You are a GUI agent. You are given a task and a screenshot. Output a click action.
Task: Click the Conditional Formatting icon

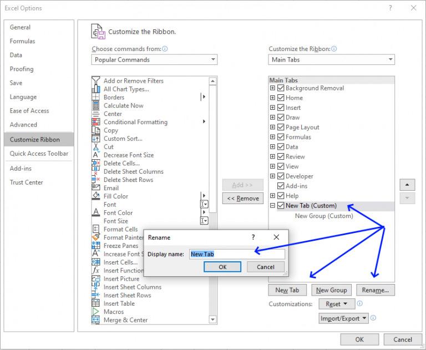click(x=95, y=122)
